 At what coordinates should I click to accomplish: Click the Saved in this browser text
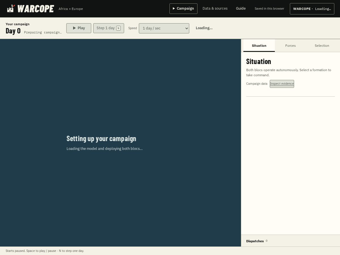click(x=269, y=9)
